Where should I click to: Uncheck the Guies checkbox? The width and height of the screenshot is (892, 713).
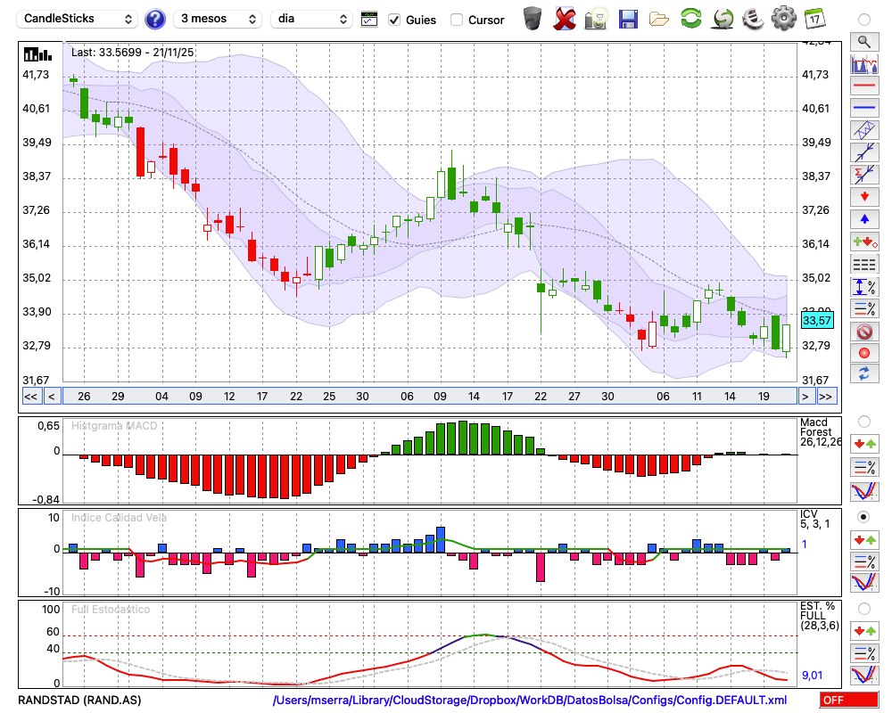pyautogui.click(x=395, y=20)
